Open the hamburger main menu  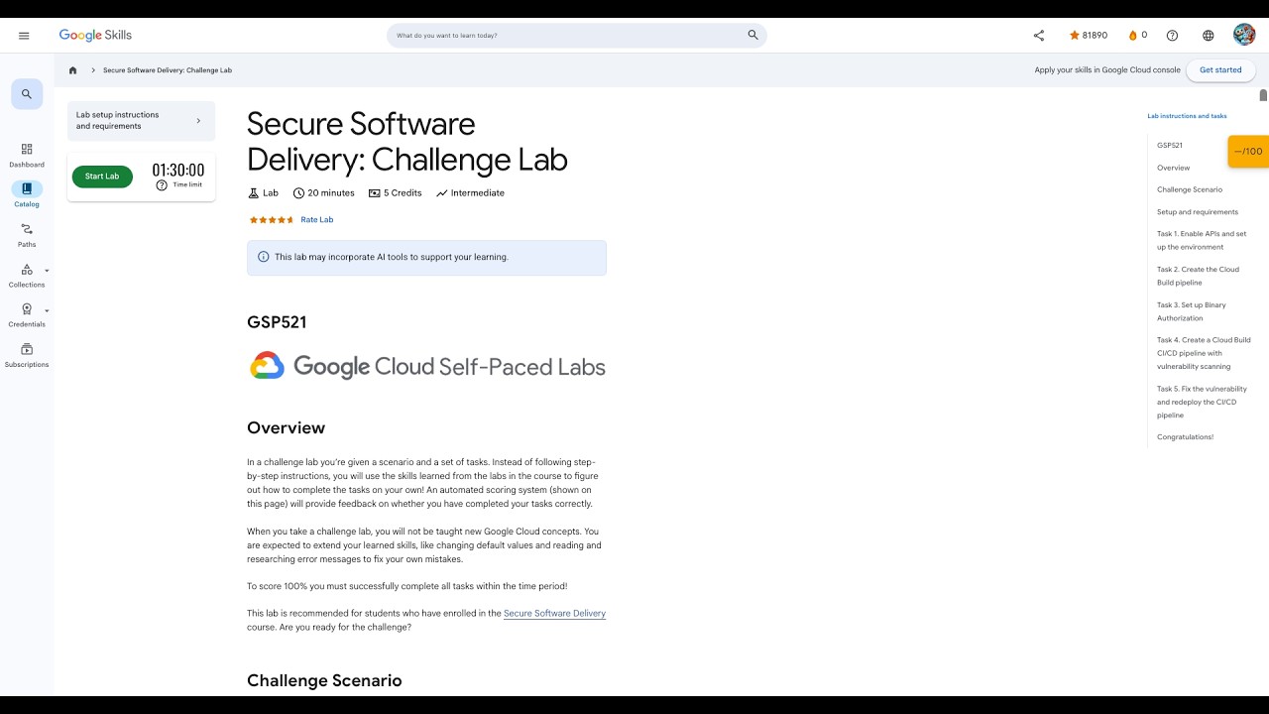click(x=24, y=36)
